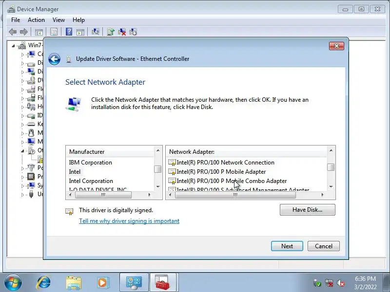Expand the Processors category triangle
Screen dimensions: 390x292
(22, 177)
